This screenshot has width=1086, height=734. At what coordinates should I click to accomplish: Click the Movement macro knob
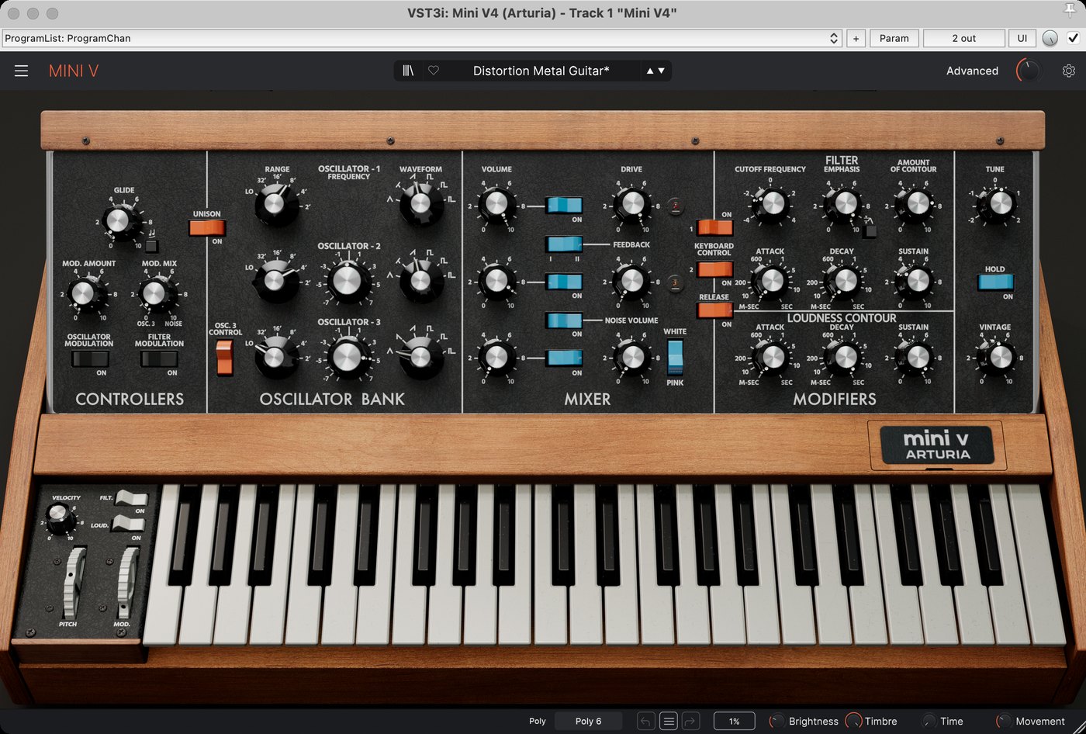click(x=1004, y=721)
